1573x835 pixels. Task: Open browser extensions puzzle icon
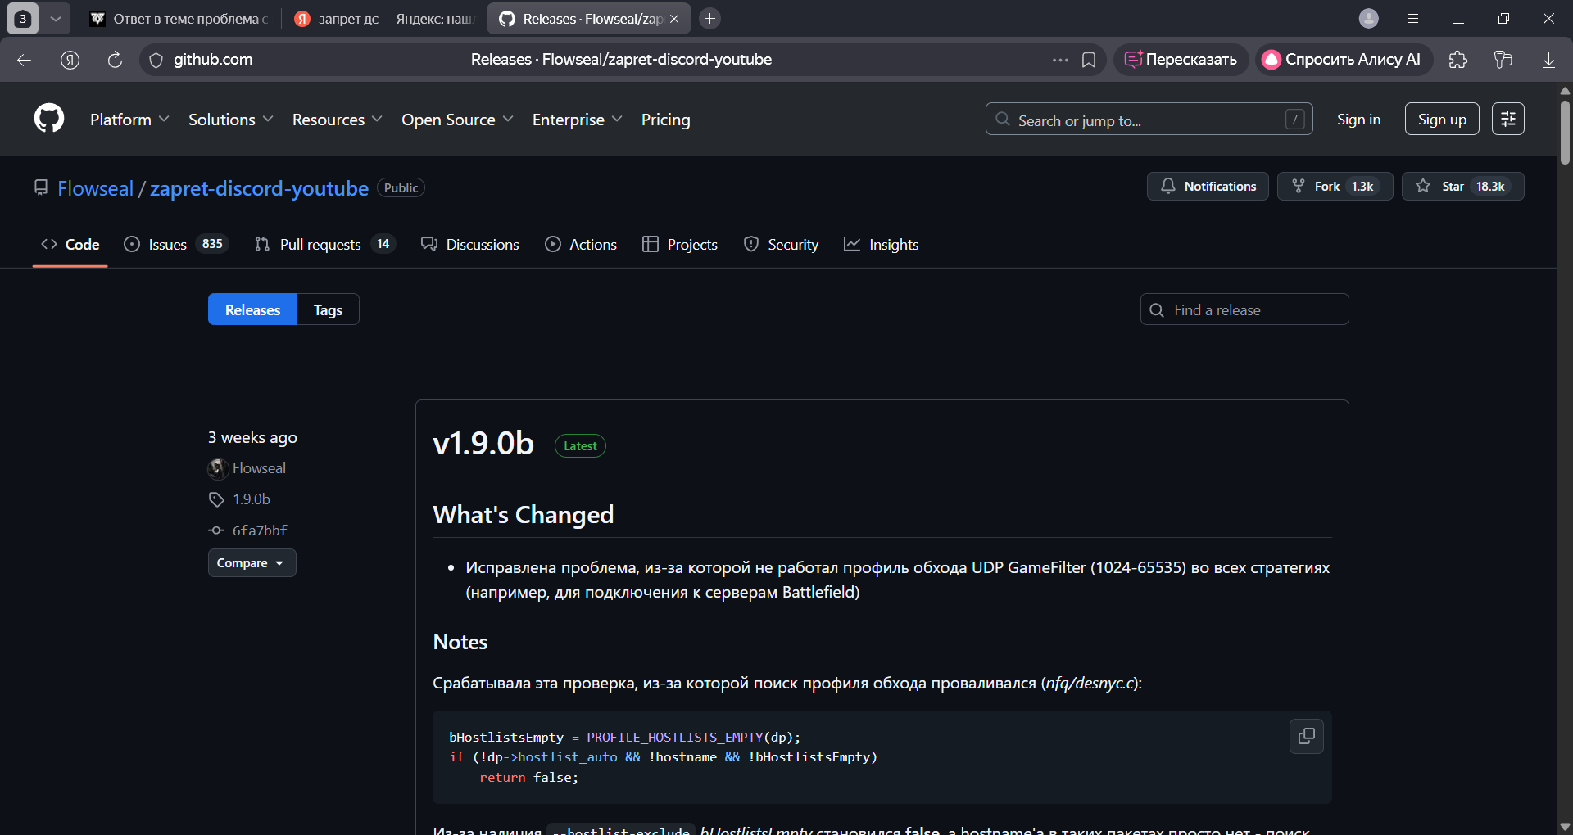(1458, 60)
